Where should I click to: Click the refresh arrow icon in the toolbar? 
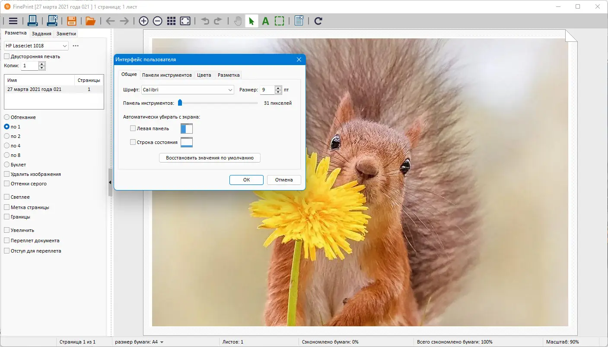(318, 21)
